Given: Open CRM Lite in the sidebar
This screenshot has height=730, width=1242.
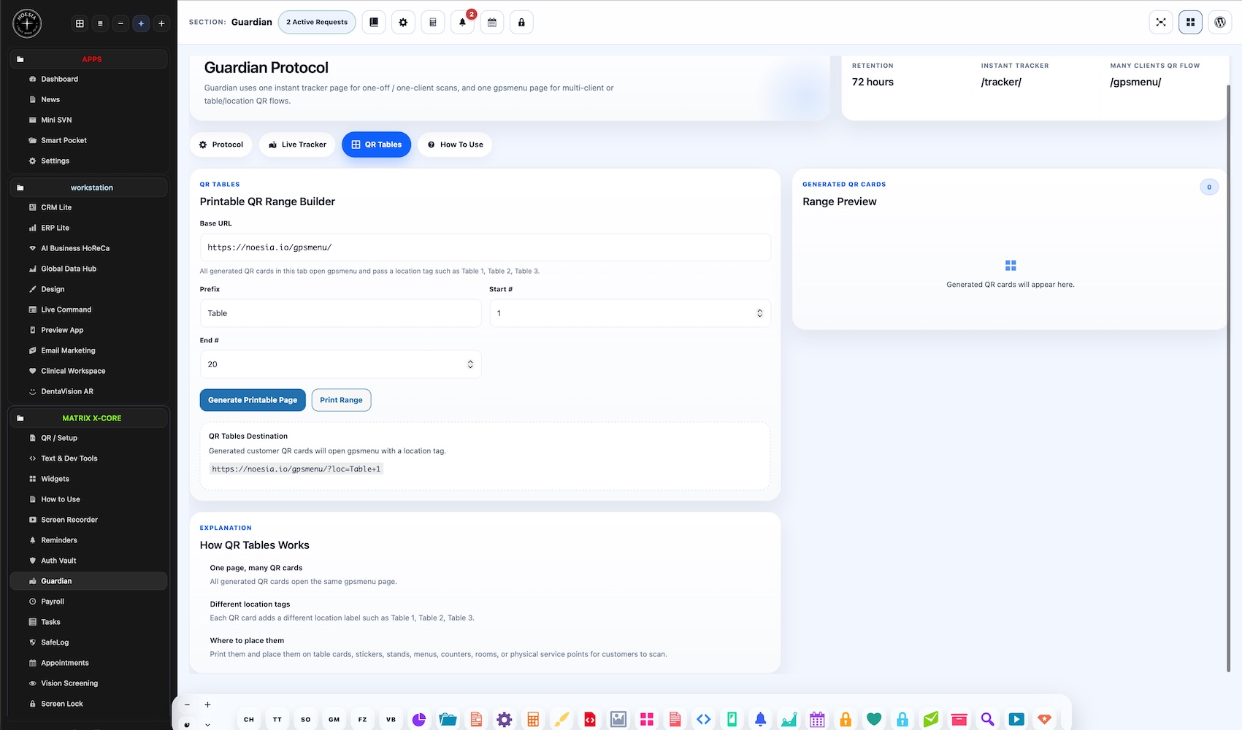Looking at the screenshot, I should [x=88, y=207].
